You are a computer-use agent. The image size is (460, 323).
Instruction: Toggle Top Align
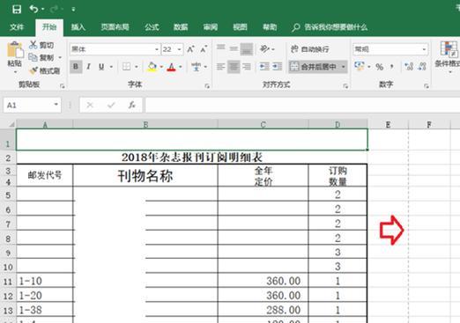coord(221,48)
